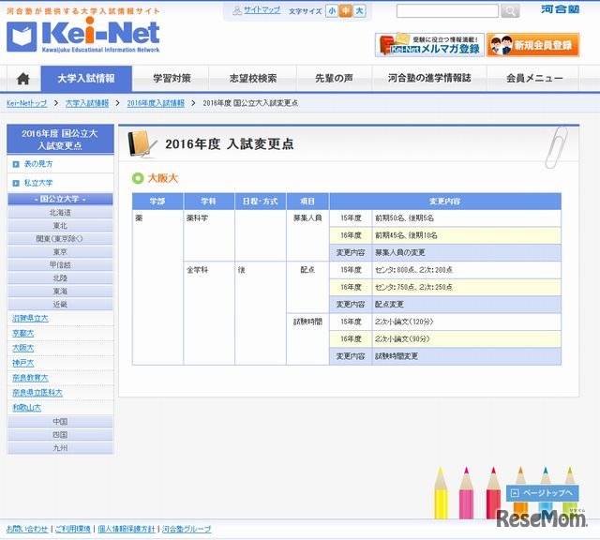Expand the 九州 region
Screen dimensions: 600x540
[x=60, y=448]
